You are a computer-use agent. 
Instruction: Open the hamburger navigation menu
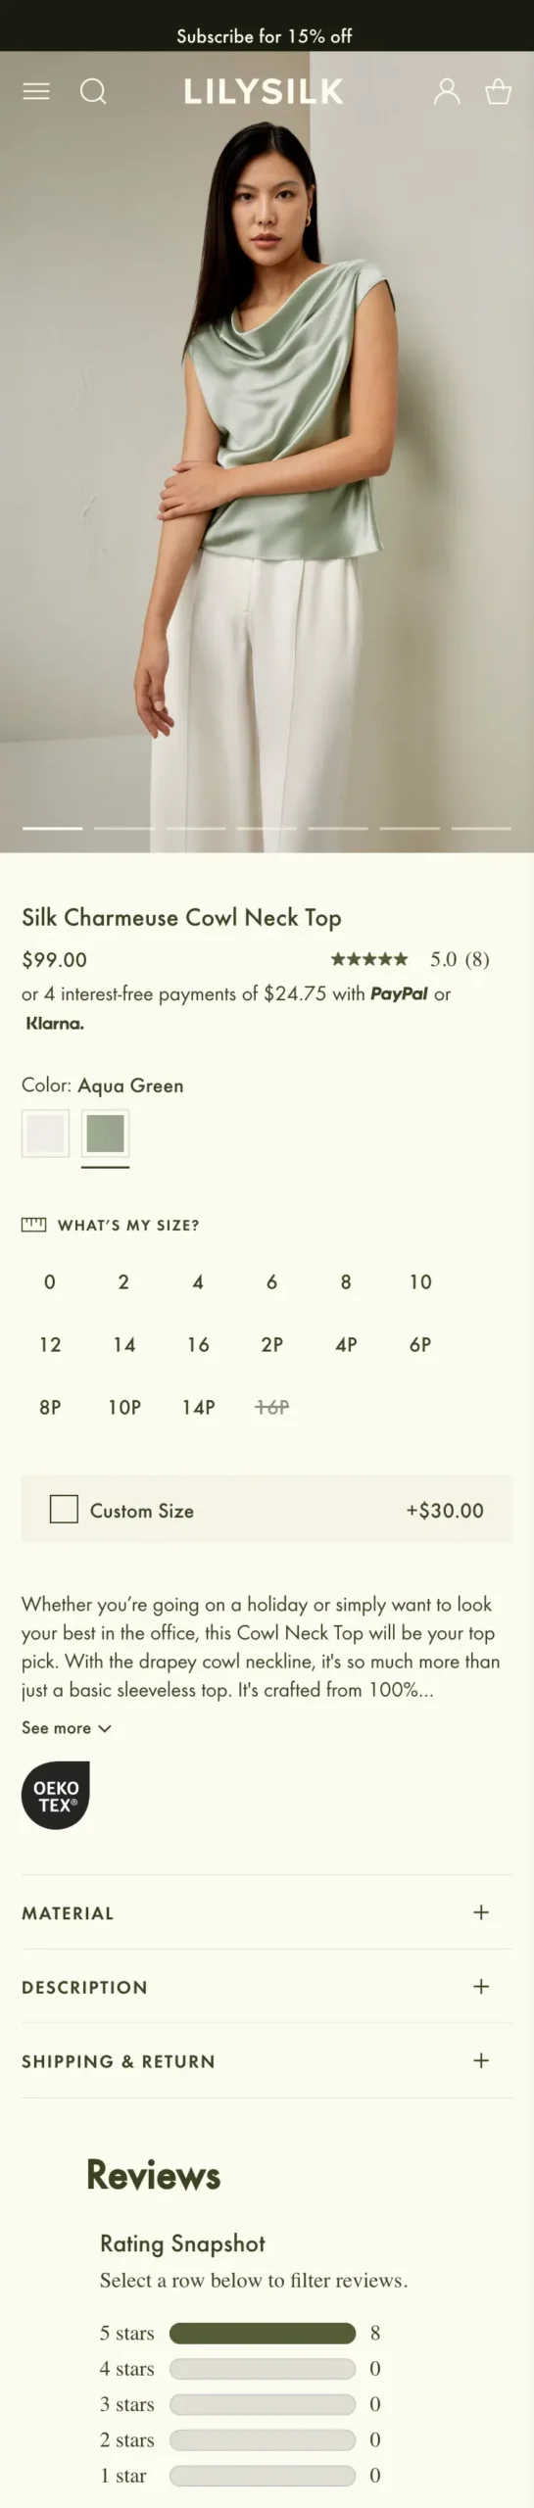tap(36, 91)
